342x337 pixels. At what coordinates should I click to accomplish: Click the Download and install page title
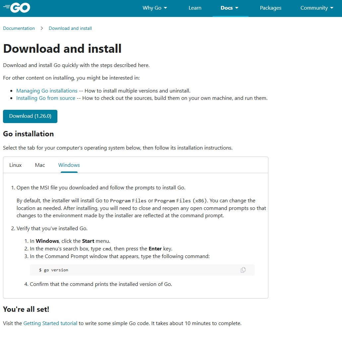62,49
